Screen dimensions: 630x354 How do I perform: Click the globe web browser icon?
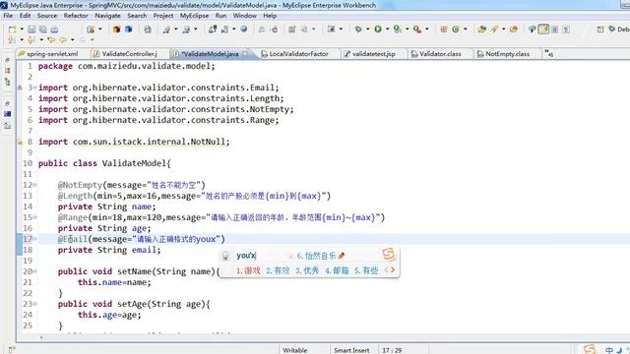(243, 29)
